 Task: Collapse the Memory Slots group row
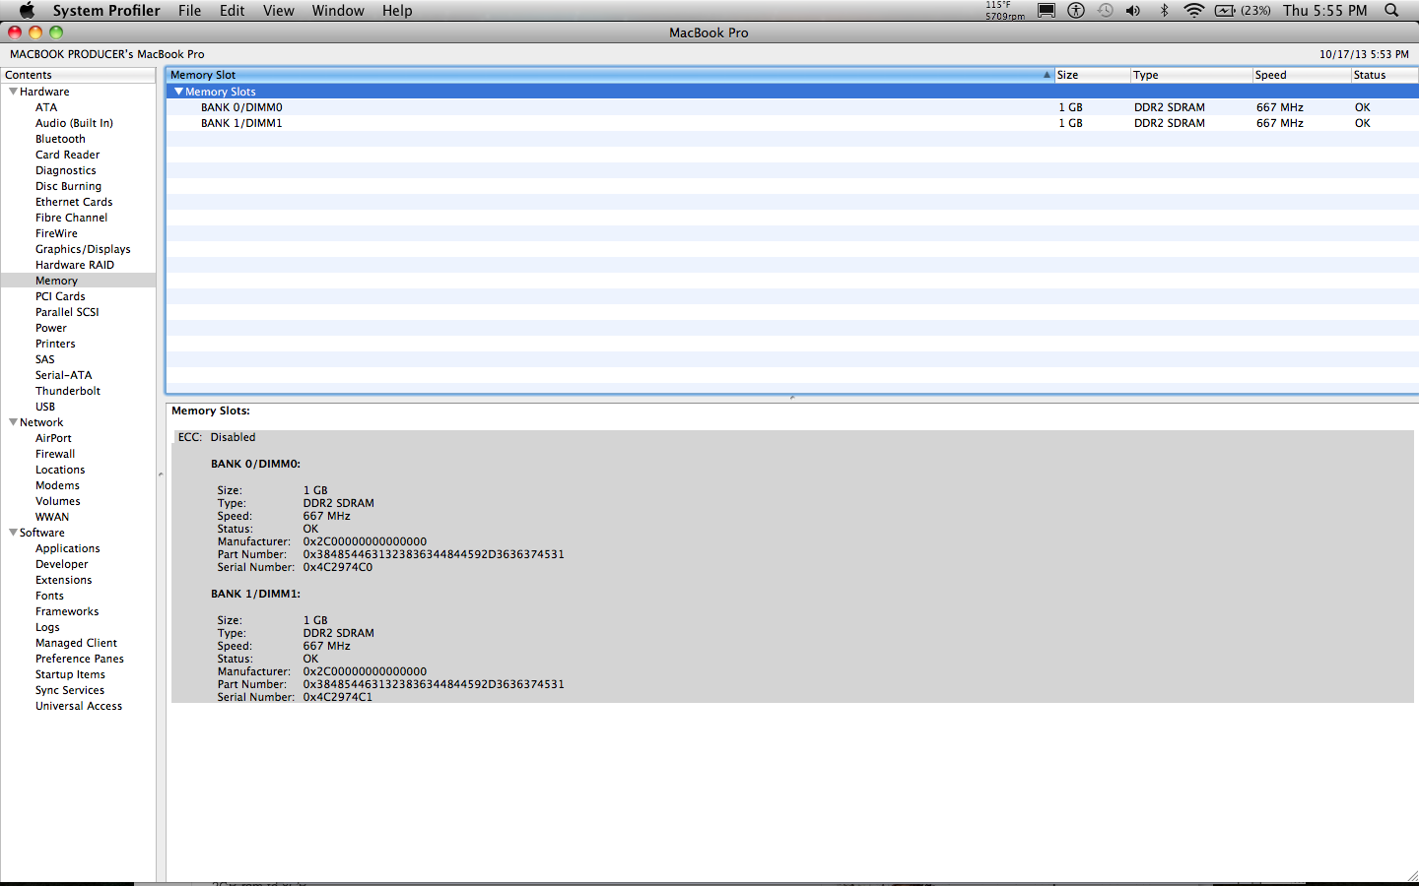(178, 92)
